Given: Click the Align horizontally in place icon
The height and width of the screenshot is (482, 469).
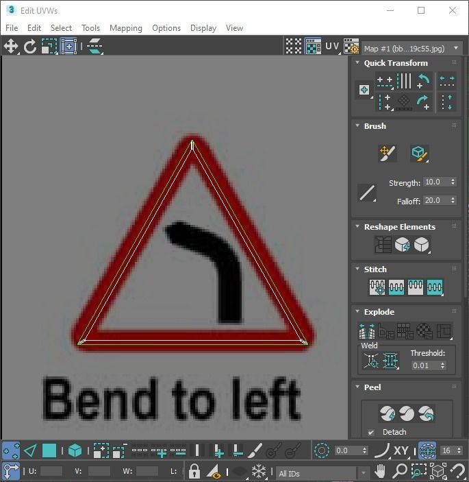Looking at the screenshot, I should click(385, 82).
